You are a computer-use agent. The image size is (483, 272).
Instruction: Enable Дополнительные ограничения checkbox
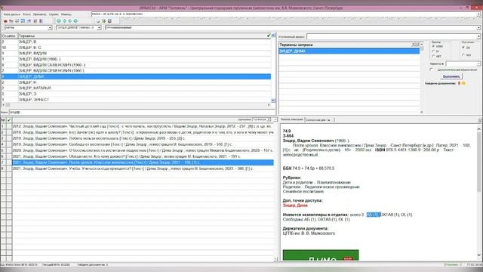point(431,70)
